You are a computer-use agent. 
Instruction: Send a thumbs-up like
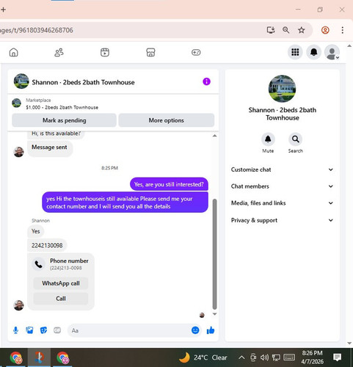click(x=211, y=330)
